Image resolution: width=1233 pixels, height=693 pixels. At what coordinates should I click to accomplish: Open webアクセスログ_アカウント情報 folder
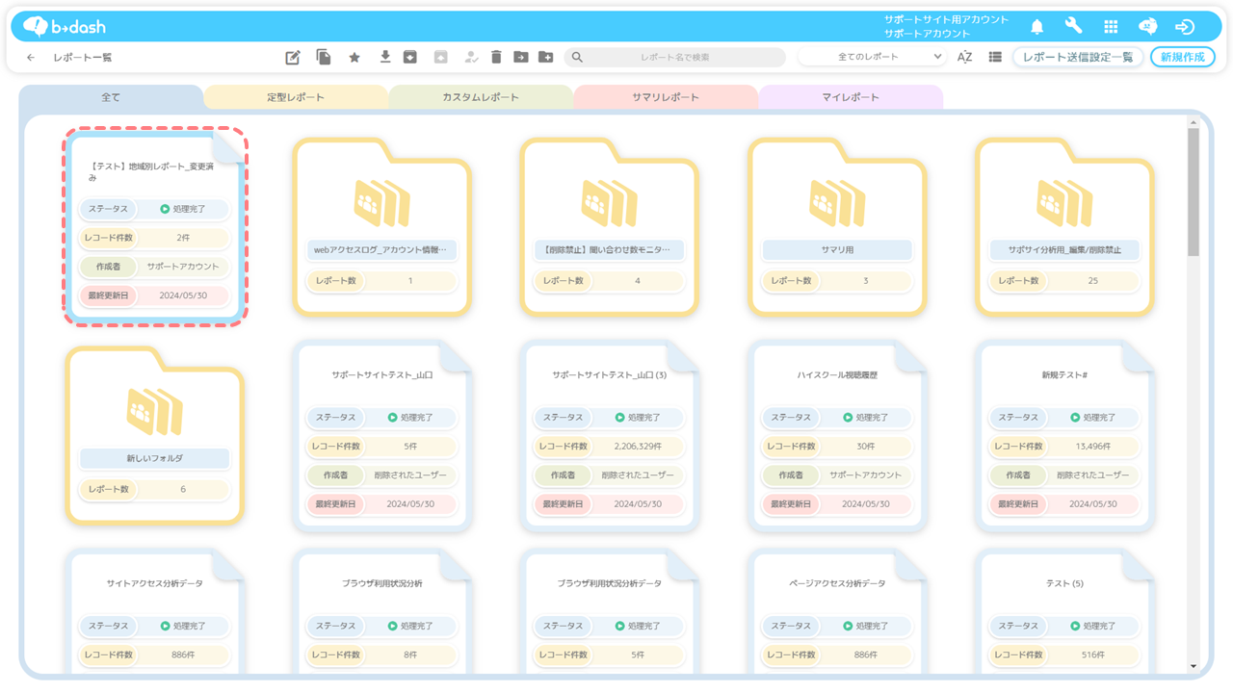click(381, 226)
